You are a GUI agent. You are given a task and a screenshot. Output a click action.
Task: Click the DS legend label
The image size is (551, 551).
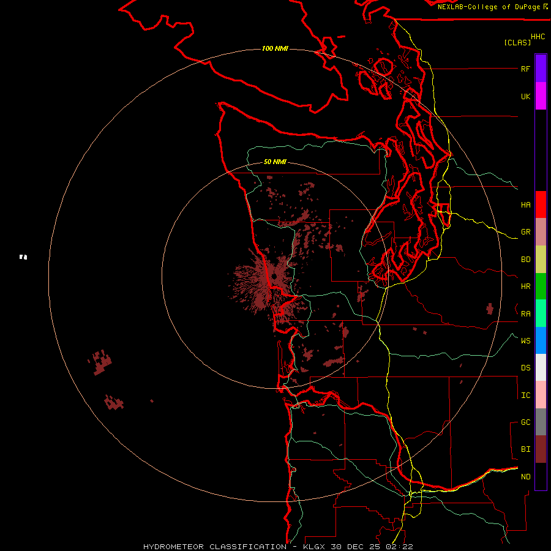click(525, 368)
